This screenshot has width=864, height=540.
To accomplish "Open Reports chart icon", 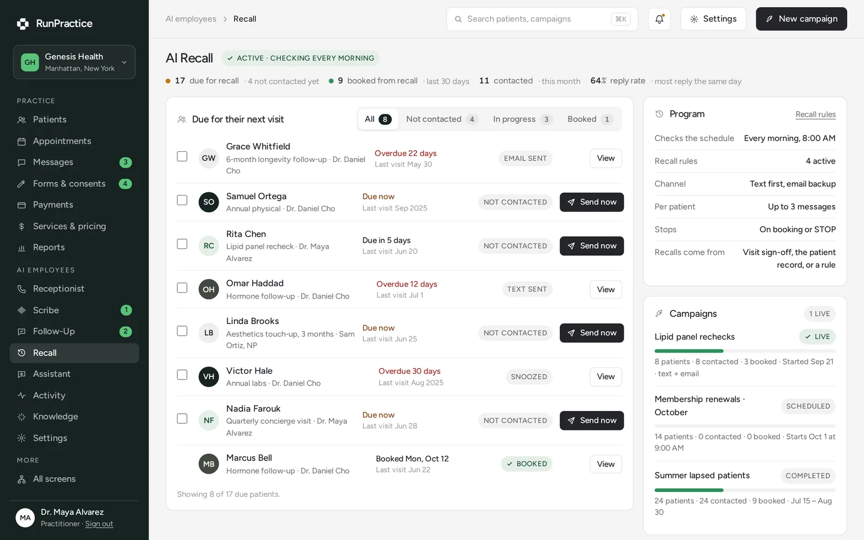I will (22, 248).
